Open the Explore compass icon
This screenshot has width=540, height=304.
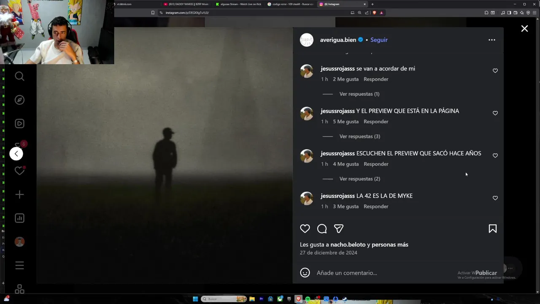pos(19,100)
